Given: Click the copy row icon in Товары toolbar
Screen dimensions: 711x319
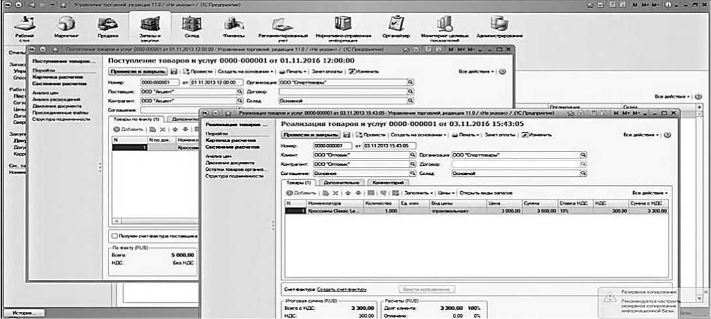Looking at the screenshot, I should (325, 192).
